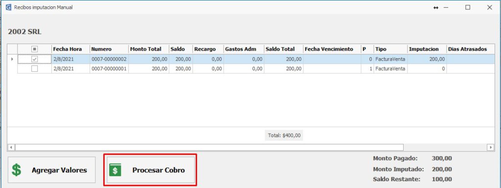Viewport: 501px width, 188px height.
Task: Click the row indicator arrow for first invoice
Action: tap(12, 59)
